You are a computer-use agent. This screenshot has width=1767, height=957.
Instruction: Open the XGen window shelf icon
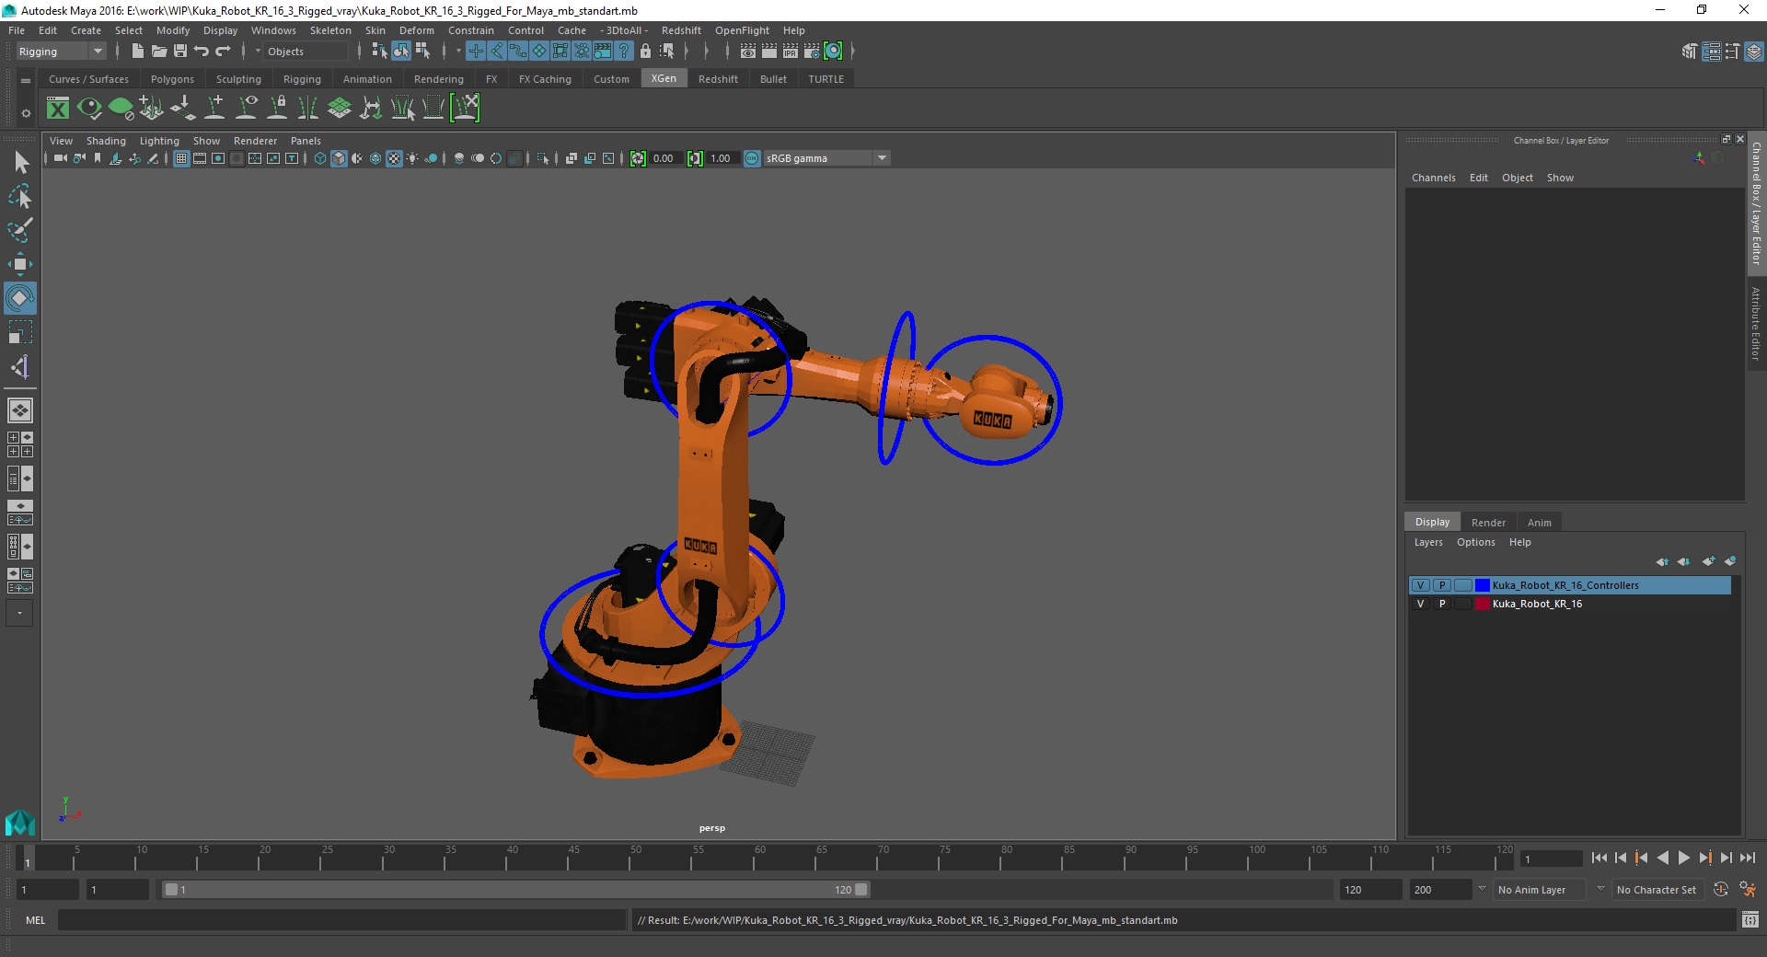(x=58, y=109)
